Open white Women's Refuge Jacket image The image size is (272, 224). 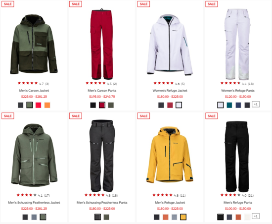point(170,45)
